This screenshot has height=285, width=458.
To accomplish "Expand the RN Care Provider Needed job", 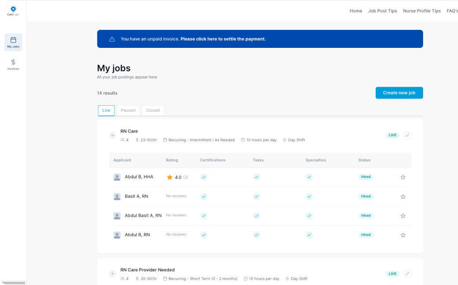I will click(x=112, y=274).
